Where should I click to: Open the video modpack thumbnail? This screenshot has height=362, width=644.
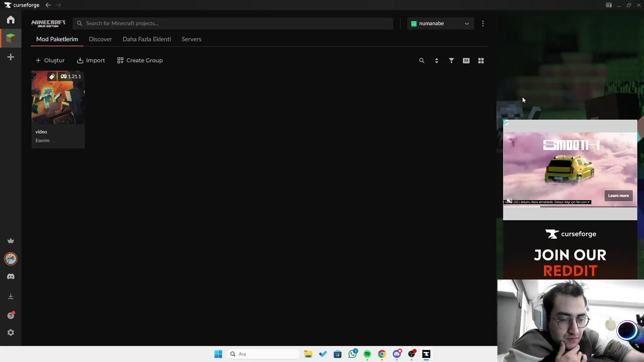coord(58,98)
